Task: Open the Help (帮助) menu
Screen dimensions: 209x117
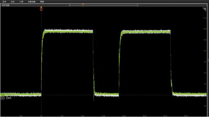Action: point(42,2)
